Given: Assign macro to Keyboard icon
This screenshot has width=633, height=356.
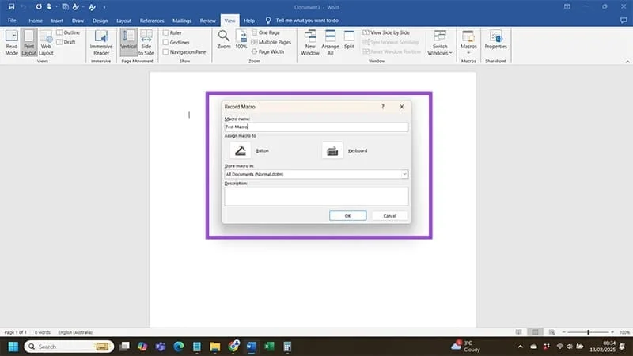Looking at the screenshot, I should point(332,150).
